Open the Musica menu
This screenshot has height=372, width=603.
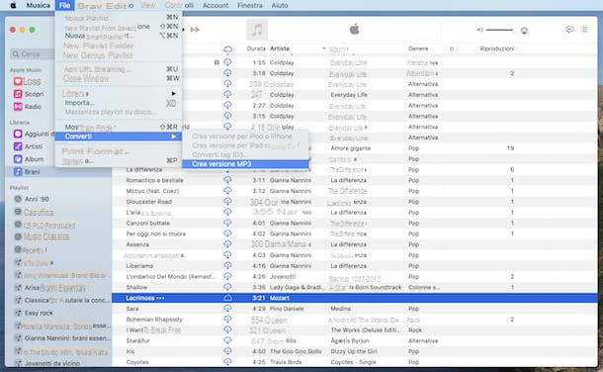39,5
